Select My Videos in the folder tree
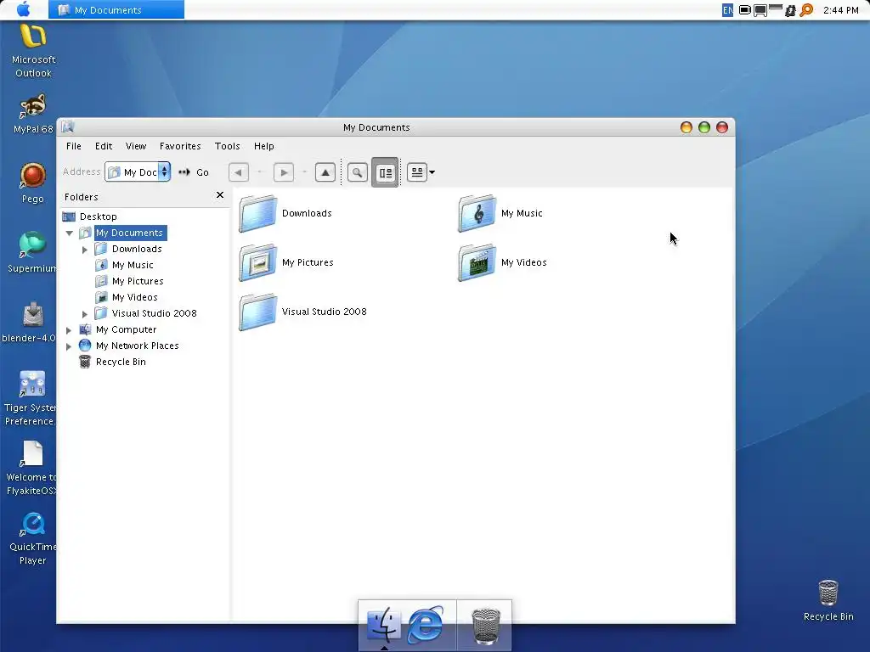 point(135,297)
